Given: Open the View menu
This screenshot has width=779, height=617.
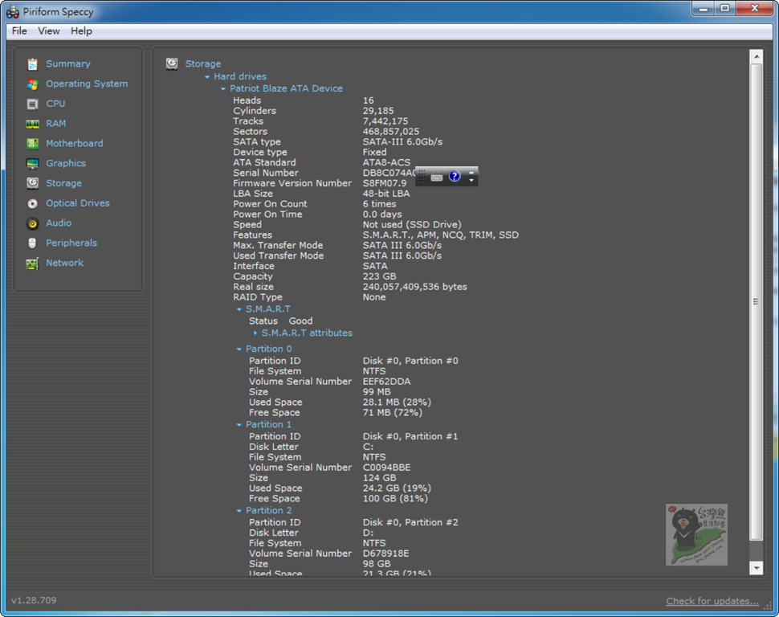Looking at the screenshot, I should coord(49,31).
